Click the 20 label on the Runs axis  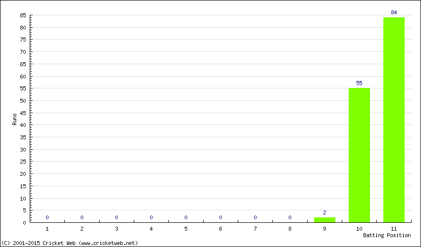point(23,174)
